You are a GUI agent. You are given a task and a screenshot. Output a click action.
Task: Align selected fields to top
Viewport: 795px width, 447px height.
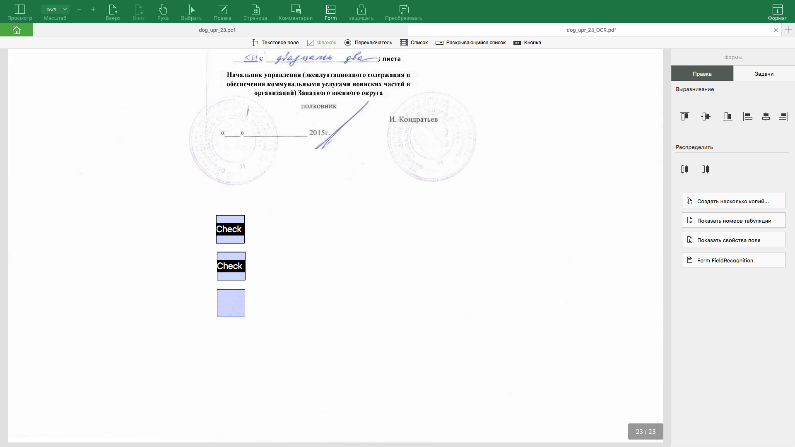685,117
